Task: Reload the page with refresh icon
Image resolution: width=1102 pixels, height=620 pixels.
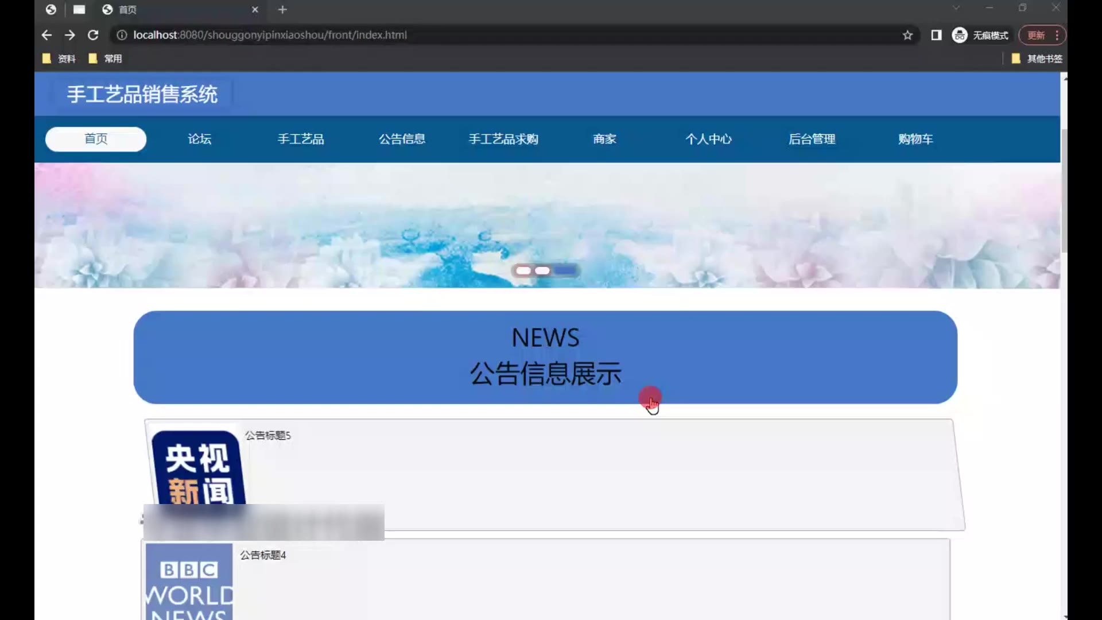Action: tap(93, 35)
